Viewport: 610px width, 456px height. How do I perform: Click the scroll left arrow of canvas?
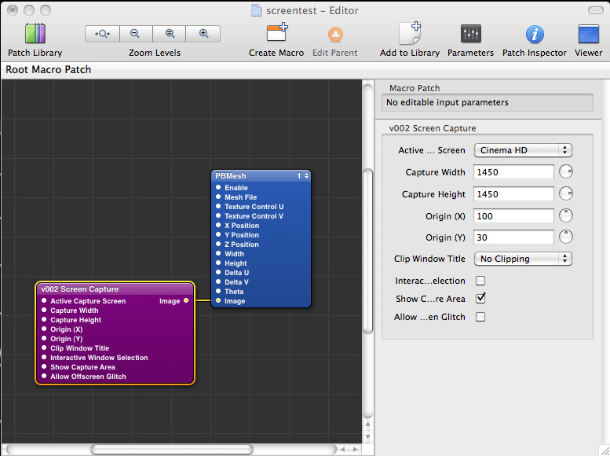(x=343, y=450)
